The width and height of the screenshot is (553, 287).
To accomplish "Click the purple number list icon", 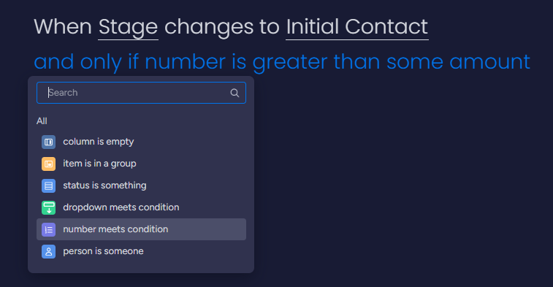I will [49, 229].
